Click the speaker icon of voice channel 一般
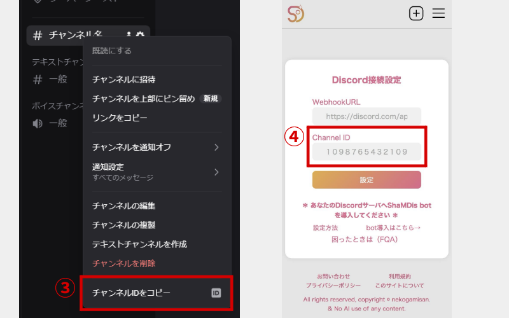The width and height of the screenshot is (509, 318). [38, 123]
